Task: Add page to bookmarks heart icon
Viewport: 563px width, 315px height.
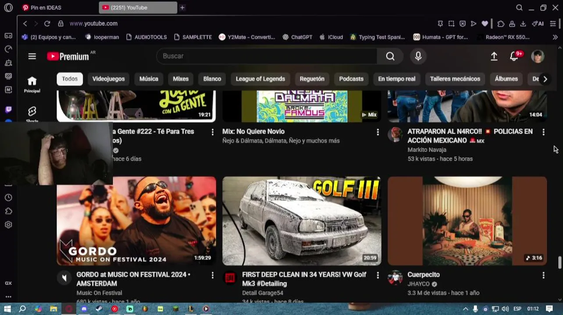Action: (485, 24)
